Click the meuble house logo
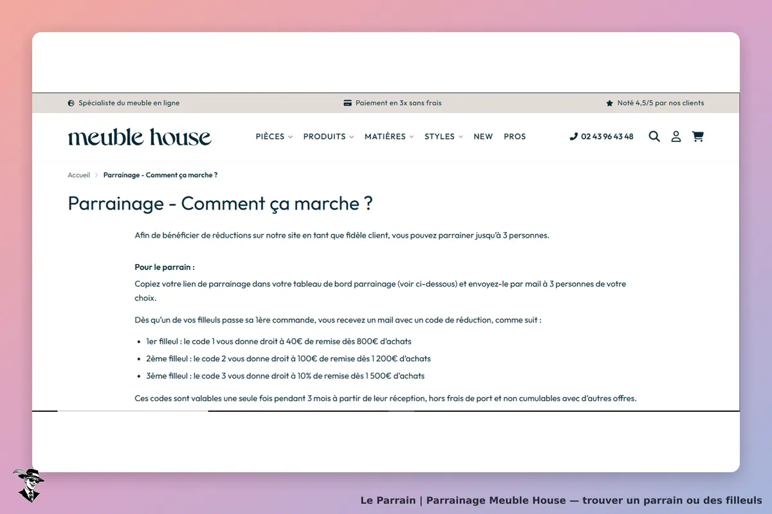The width and height of the screenshot is (772, 514). [x=140, y=137]
